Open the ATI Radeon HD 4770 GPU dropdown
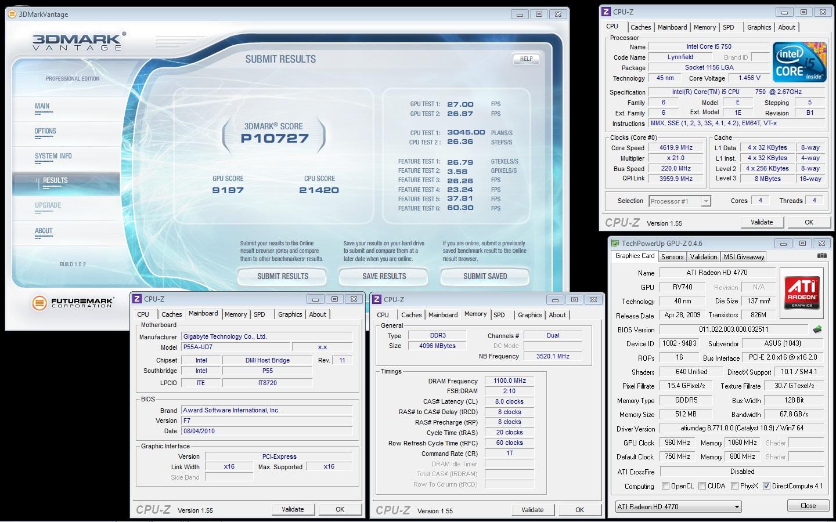The width and height of the screenshot is (836, 522). pyautogui.click(x=678, y=507)
